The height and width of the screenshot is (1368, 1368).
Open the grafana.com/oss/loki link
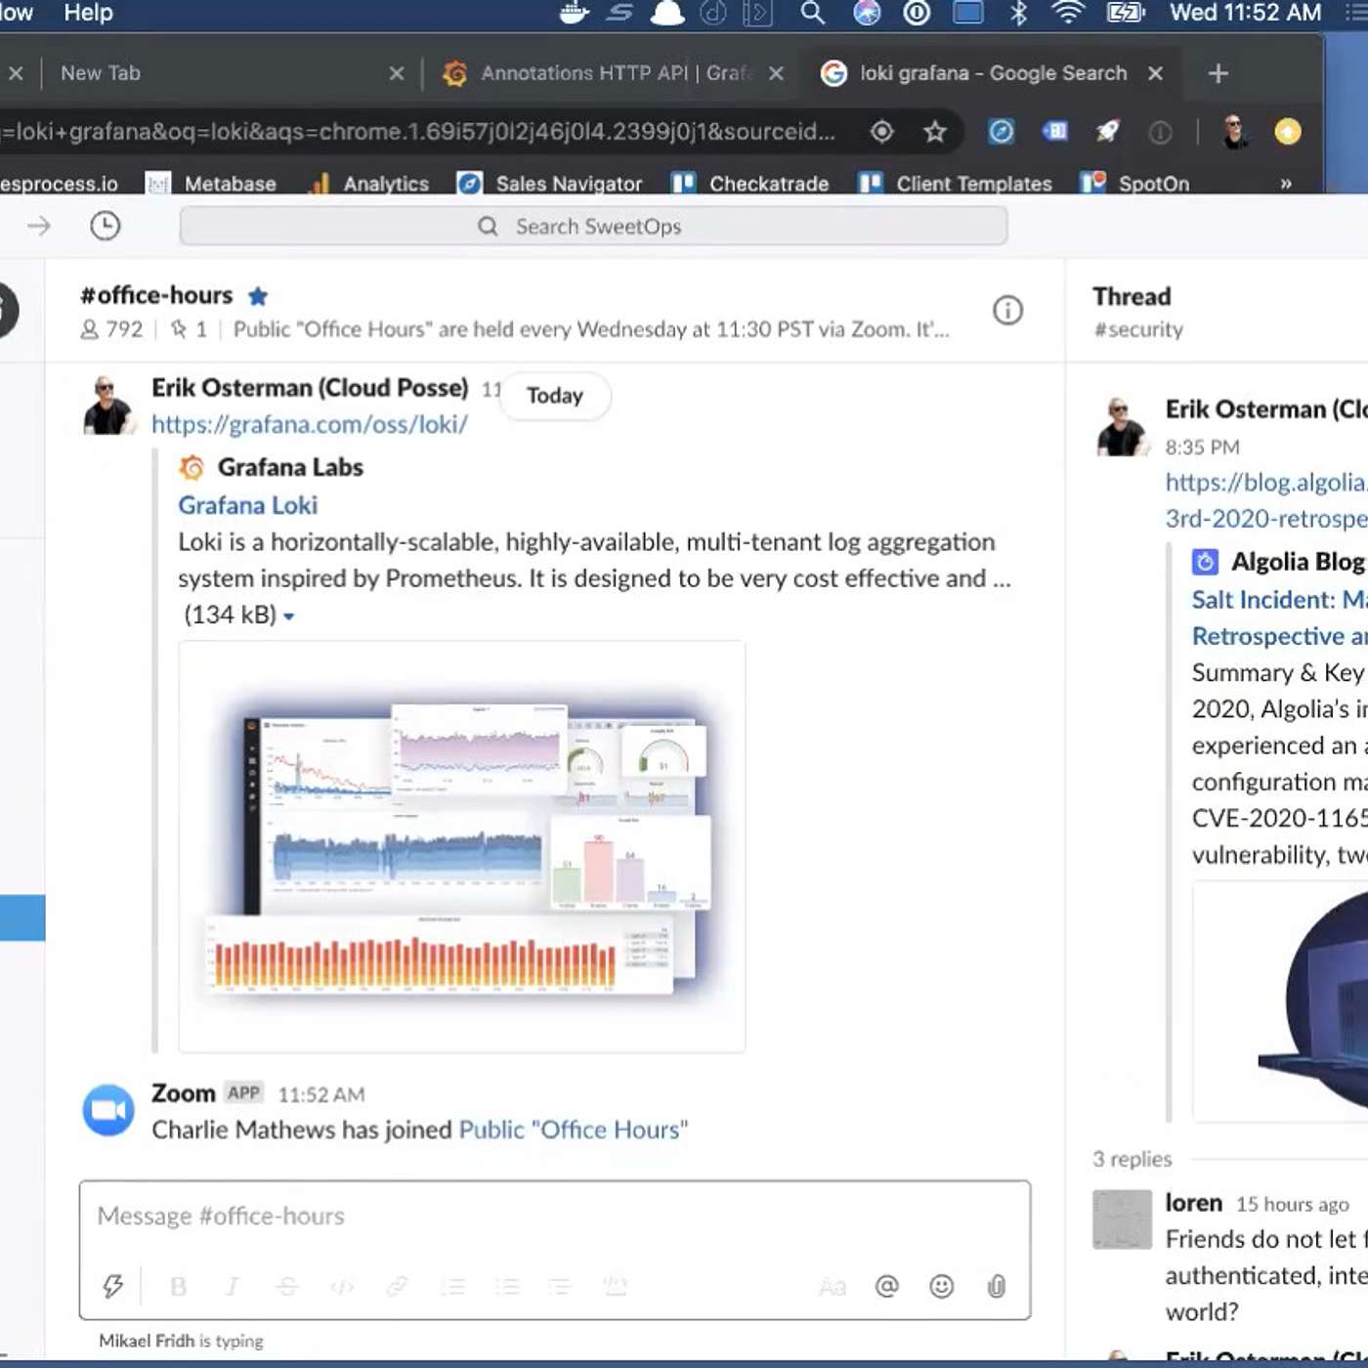[x=310, y=425]
